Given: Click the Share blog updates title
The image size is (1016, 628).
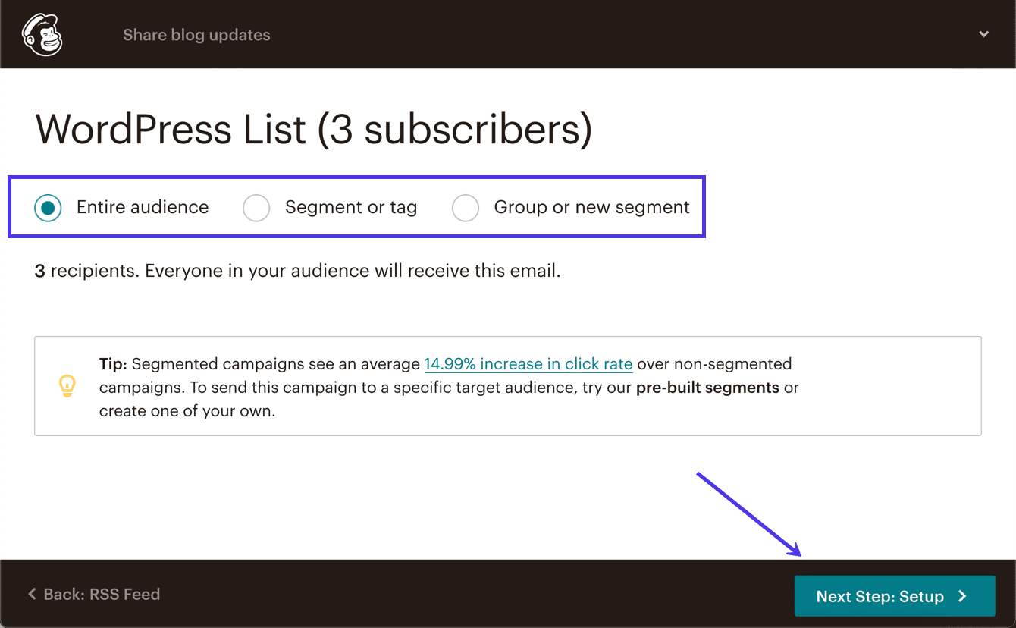Looking at the screenshot, I should (x=196, y=34).
